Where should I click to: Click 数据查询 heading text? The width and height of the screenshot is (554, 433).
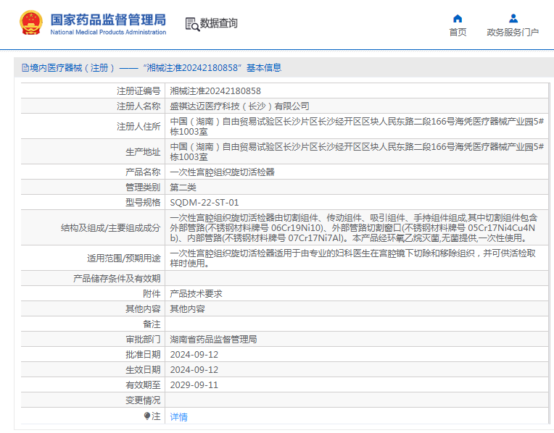coord(219,23)
